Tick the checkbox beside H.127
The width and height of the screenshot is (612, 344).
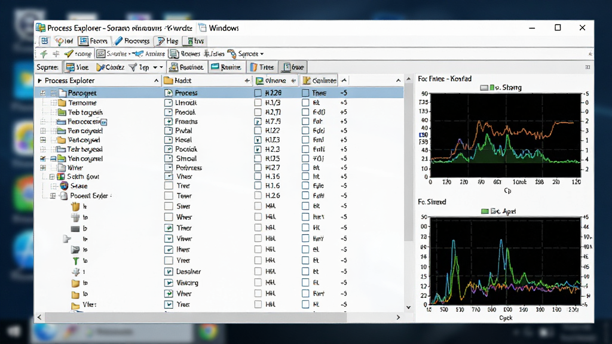[x=258, y=168]
